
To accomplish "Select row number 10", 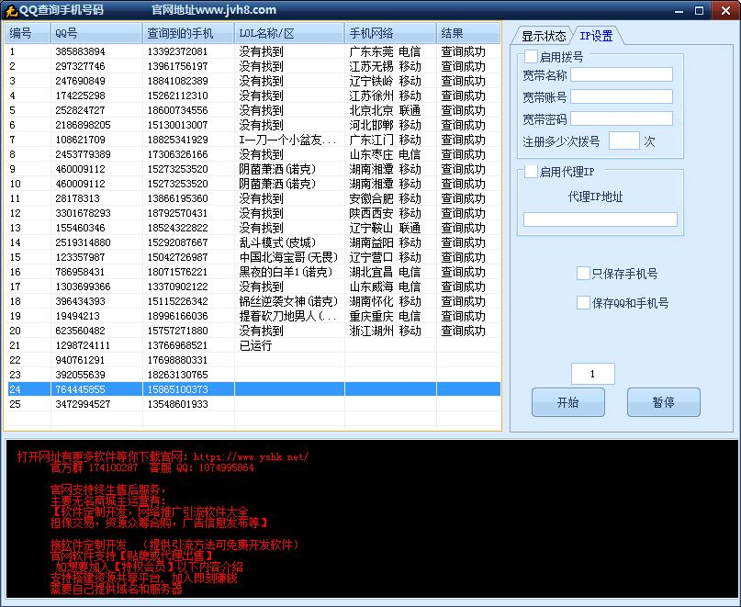I will (253, 184).
